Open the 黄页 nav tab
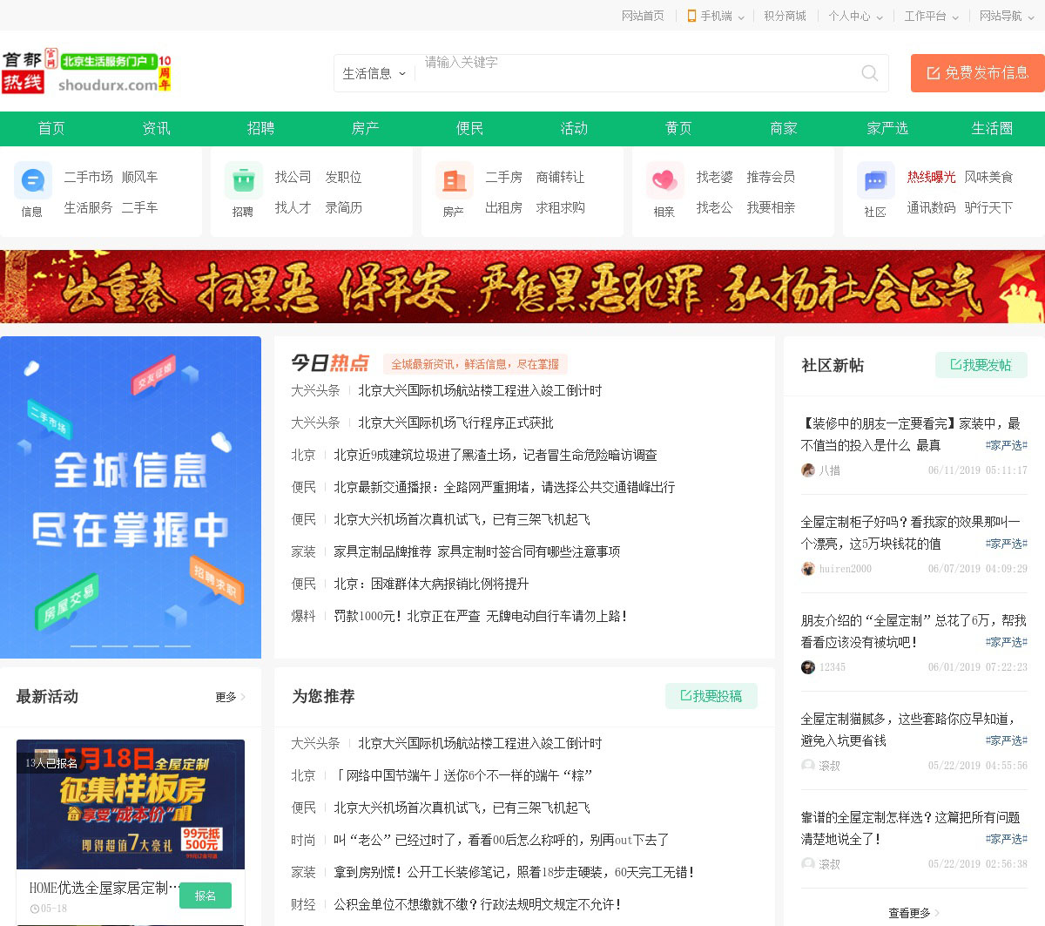 click(678, 128)
